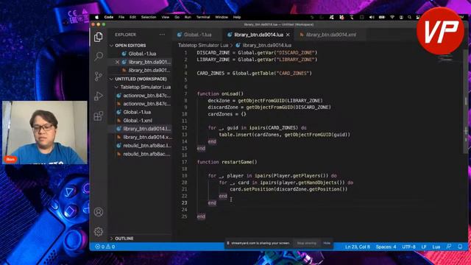Image resolution: width=471 pixels, height=265 pixels.
Task: Open the Terminal menu
Action: coord(203,18)
